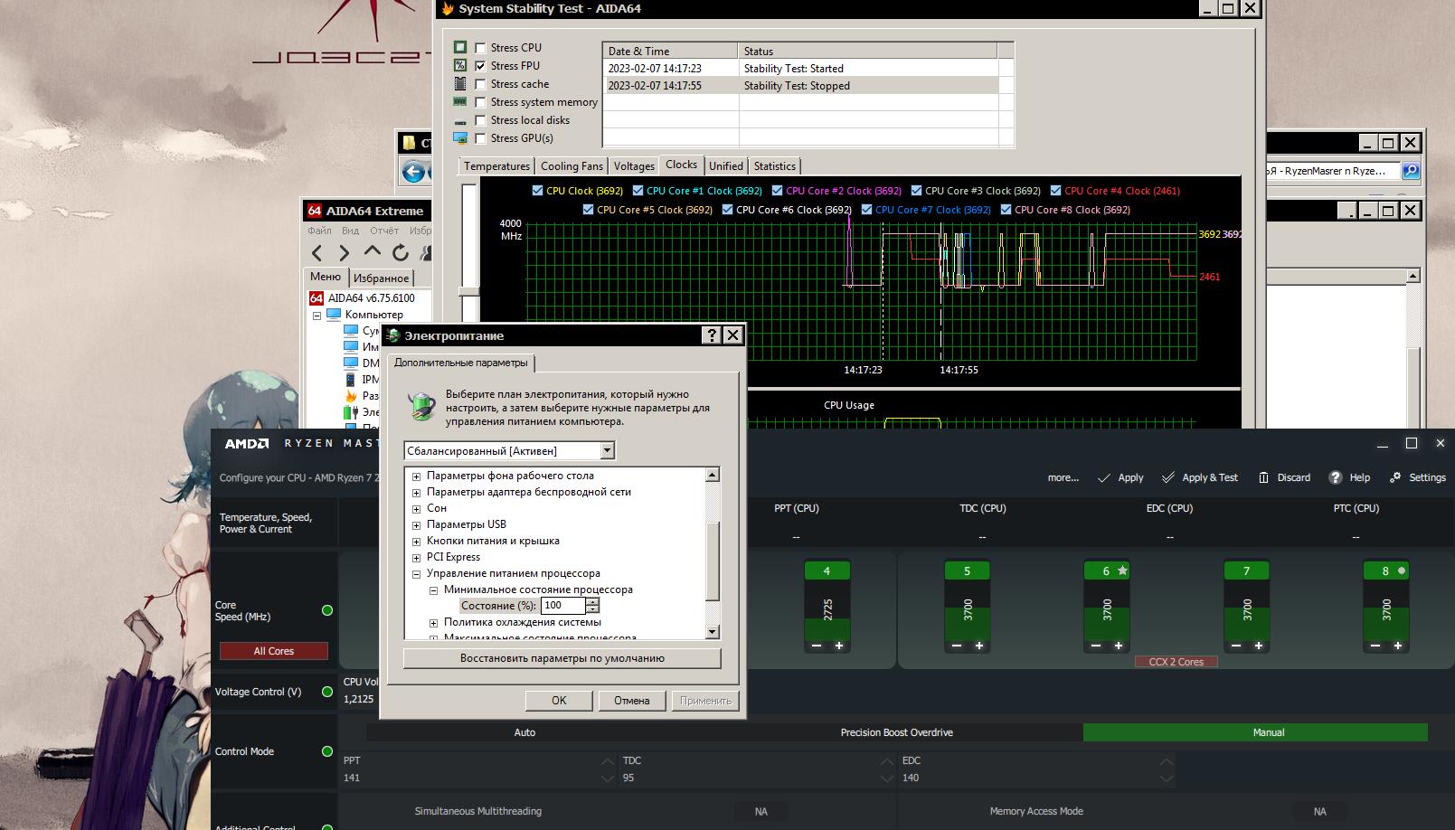Switch to the Temperatures tab
Image resolution: width=1455 pixels, height=830 pixels.
[x=496, y=166]
